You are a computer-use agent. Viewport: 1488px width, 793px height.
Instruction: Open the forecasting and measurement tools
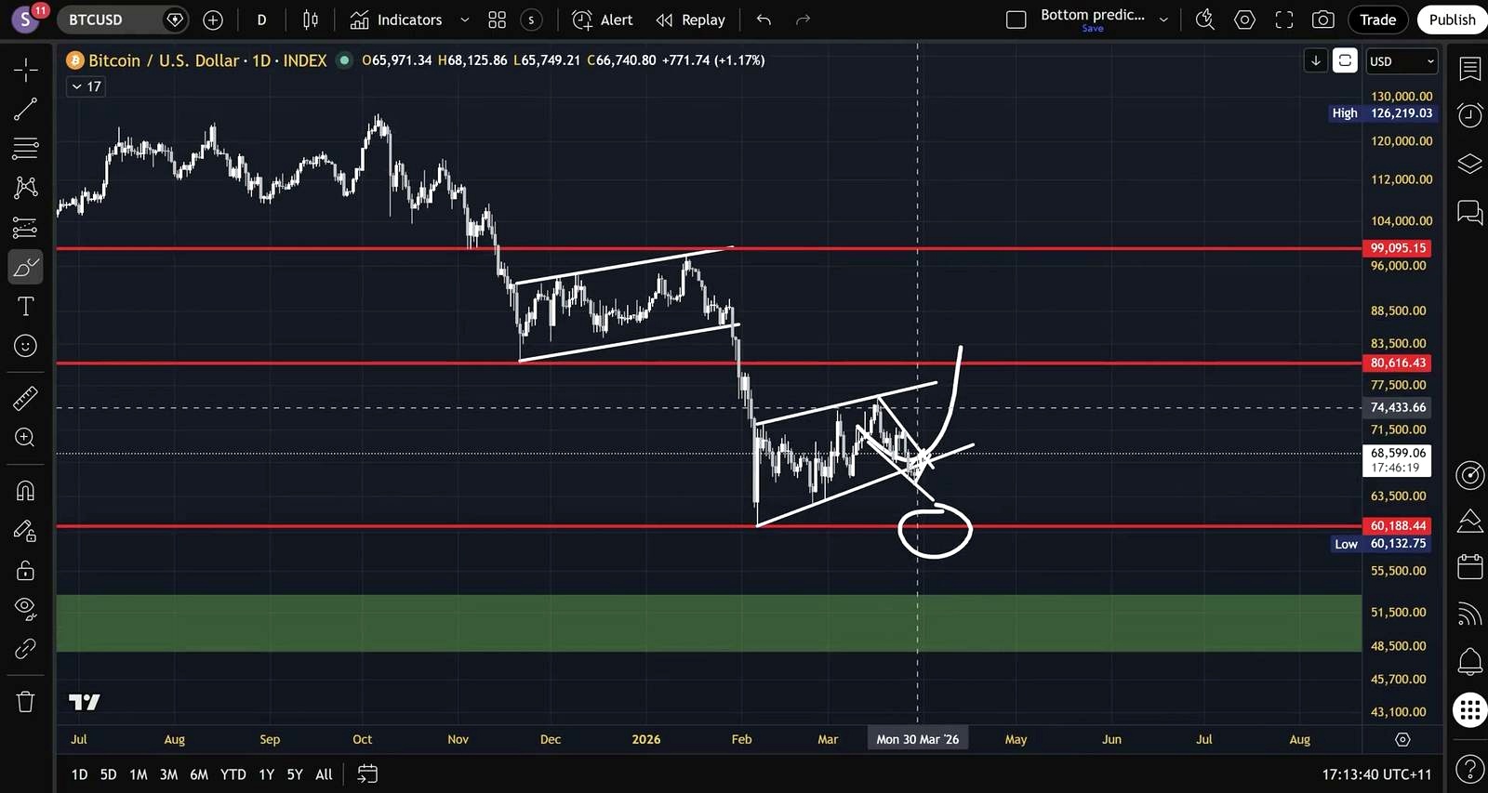(26, 228)
